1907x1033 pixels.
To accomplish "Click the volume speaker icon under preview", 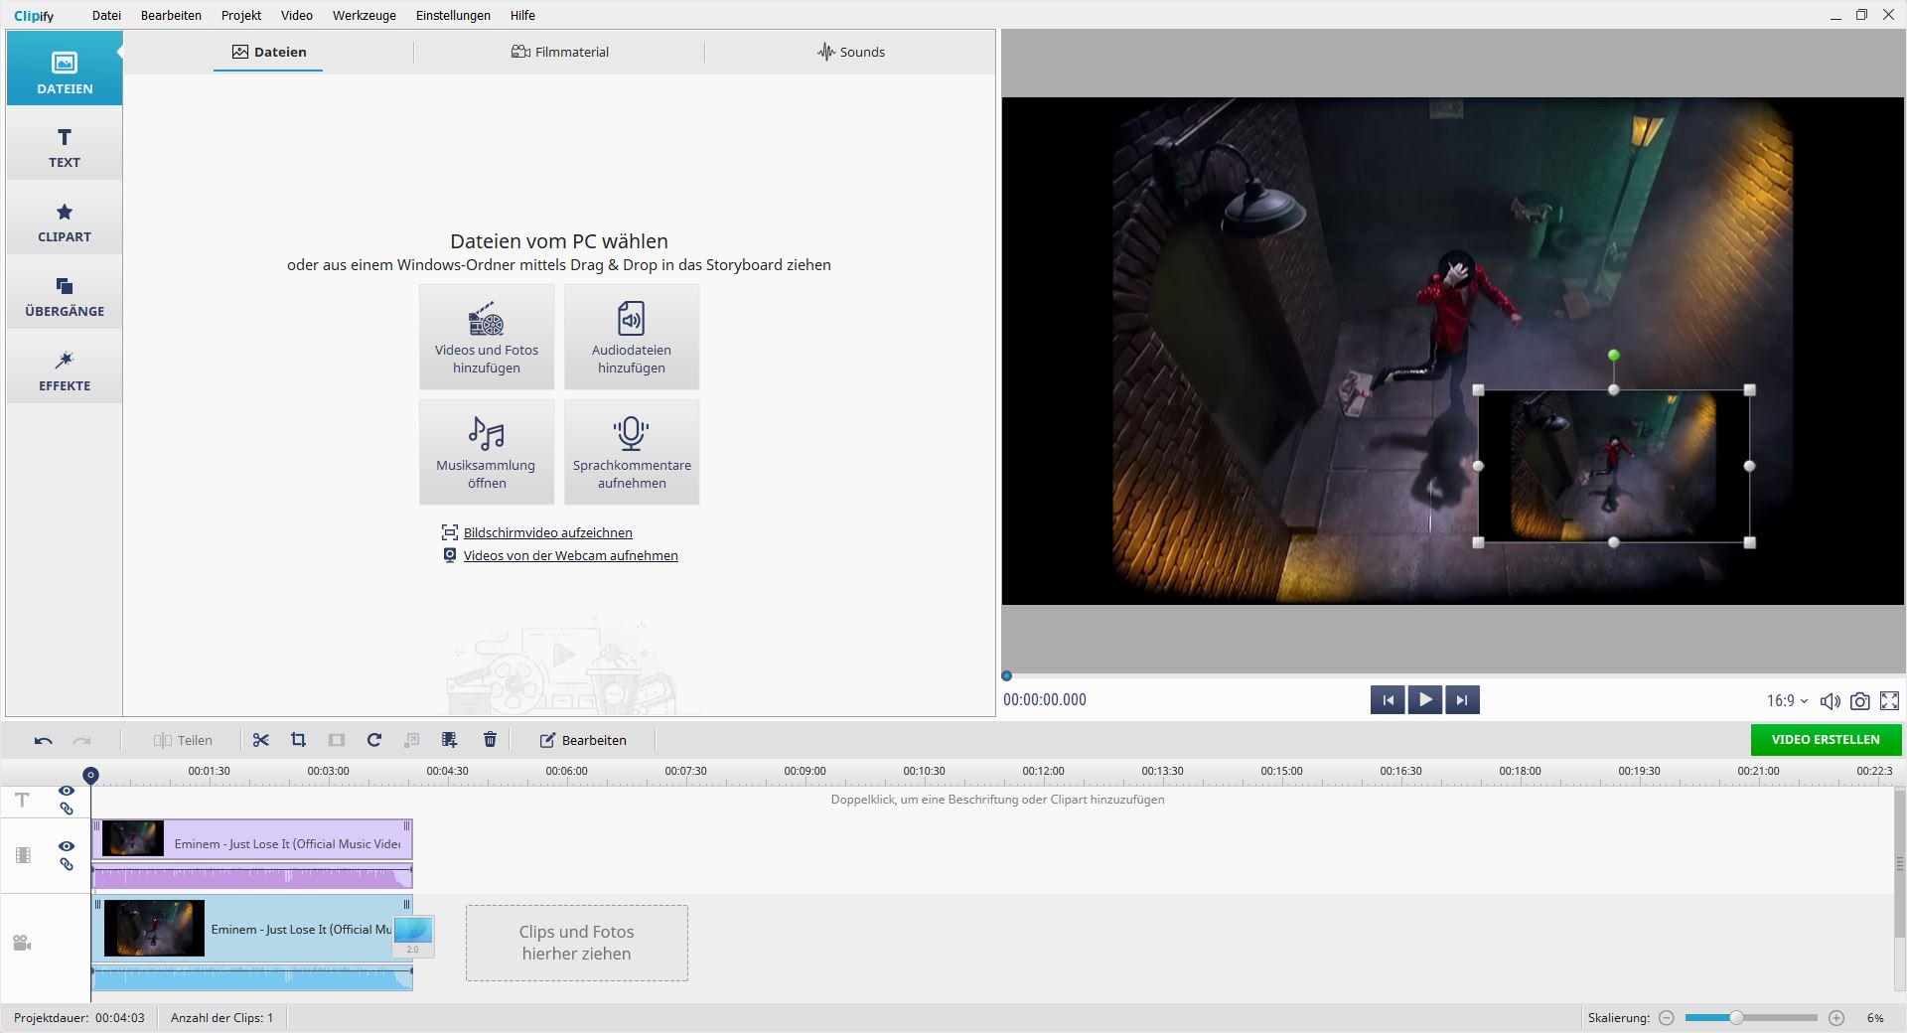I will click(x=1830, y=701).
